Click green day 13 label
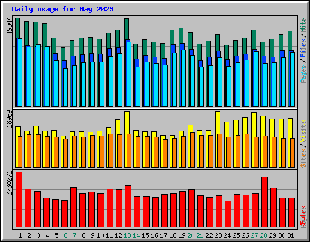 127,235
